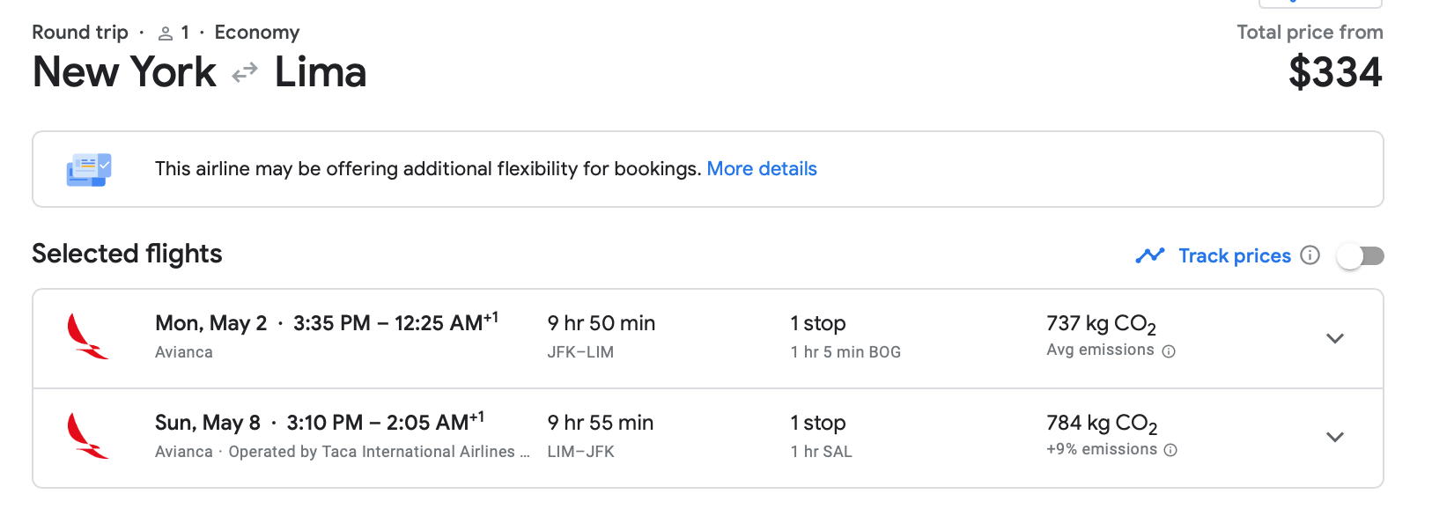Click the JFK–LIM route text
The height and width of the screenshot is (509, 1432).
580,352
